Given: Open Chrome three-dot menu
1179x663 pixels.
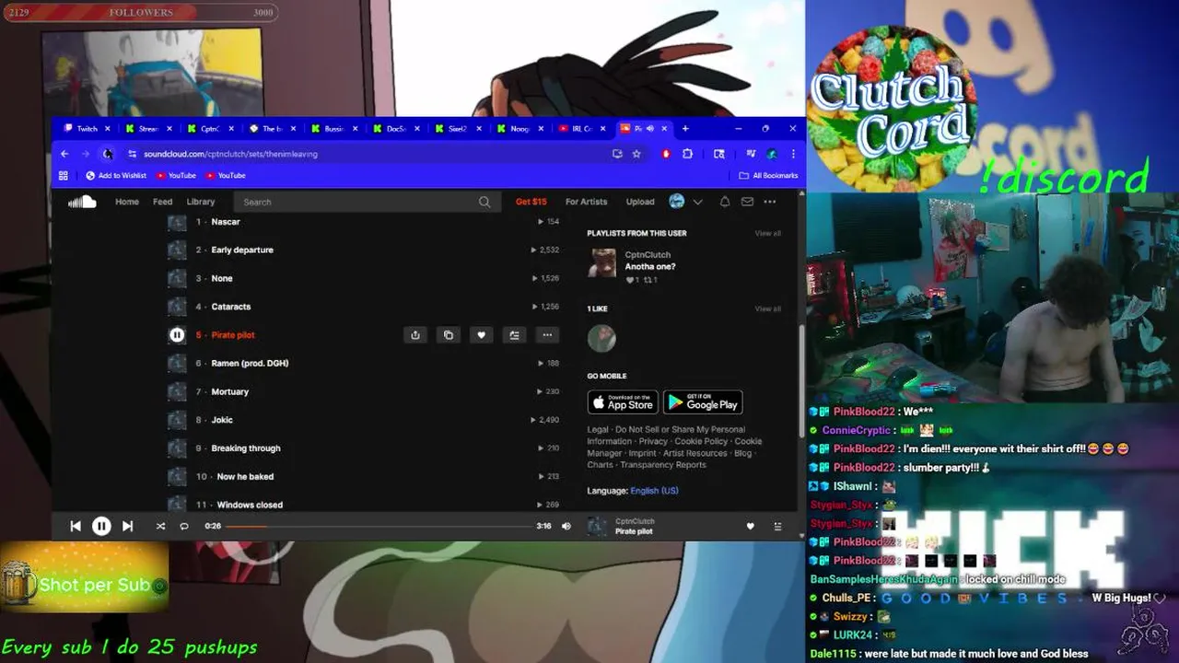Looking at the screenshot, I should tap(793, 154).
